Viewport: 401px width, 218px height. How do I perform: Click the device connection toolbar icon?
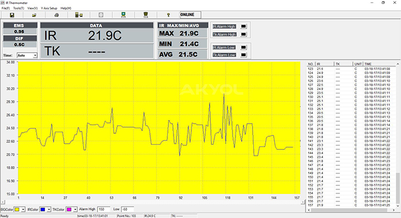79,15
